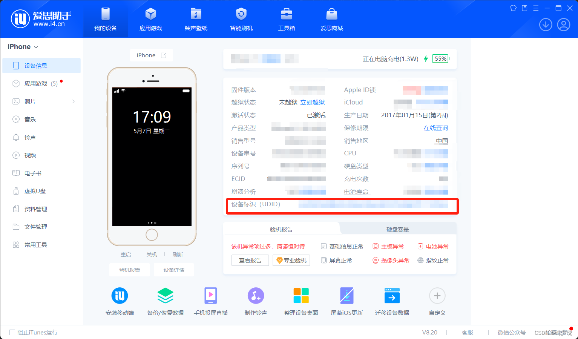Click the download manager icon

pos(546,25)
